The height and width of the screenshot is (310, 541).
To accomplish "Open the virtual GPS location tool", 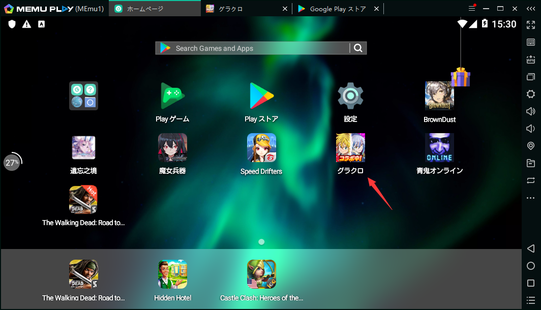I will click(531, 146).
